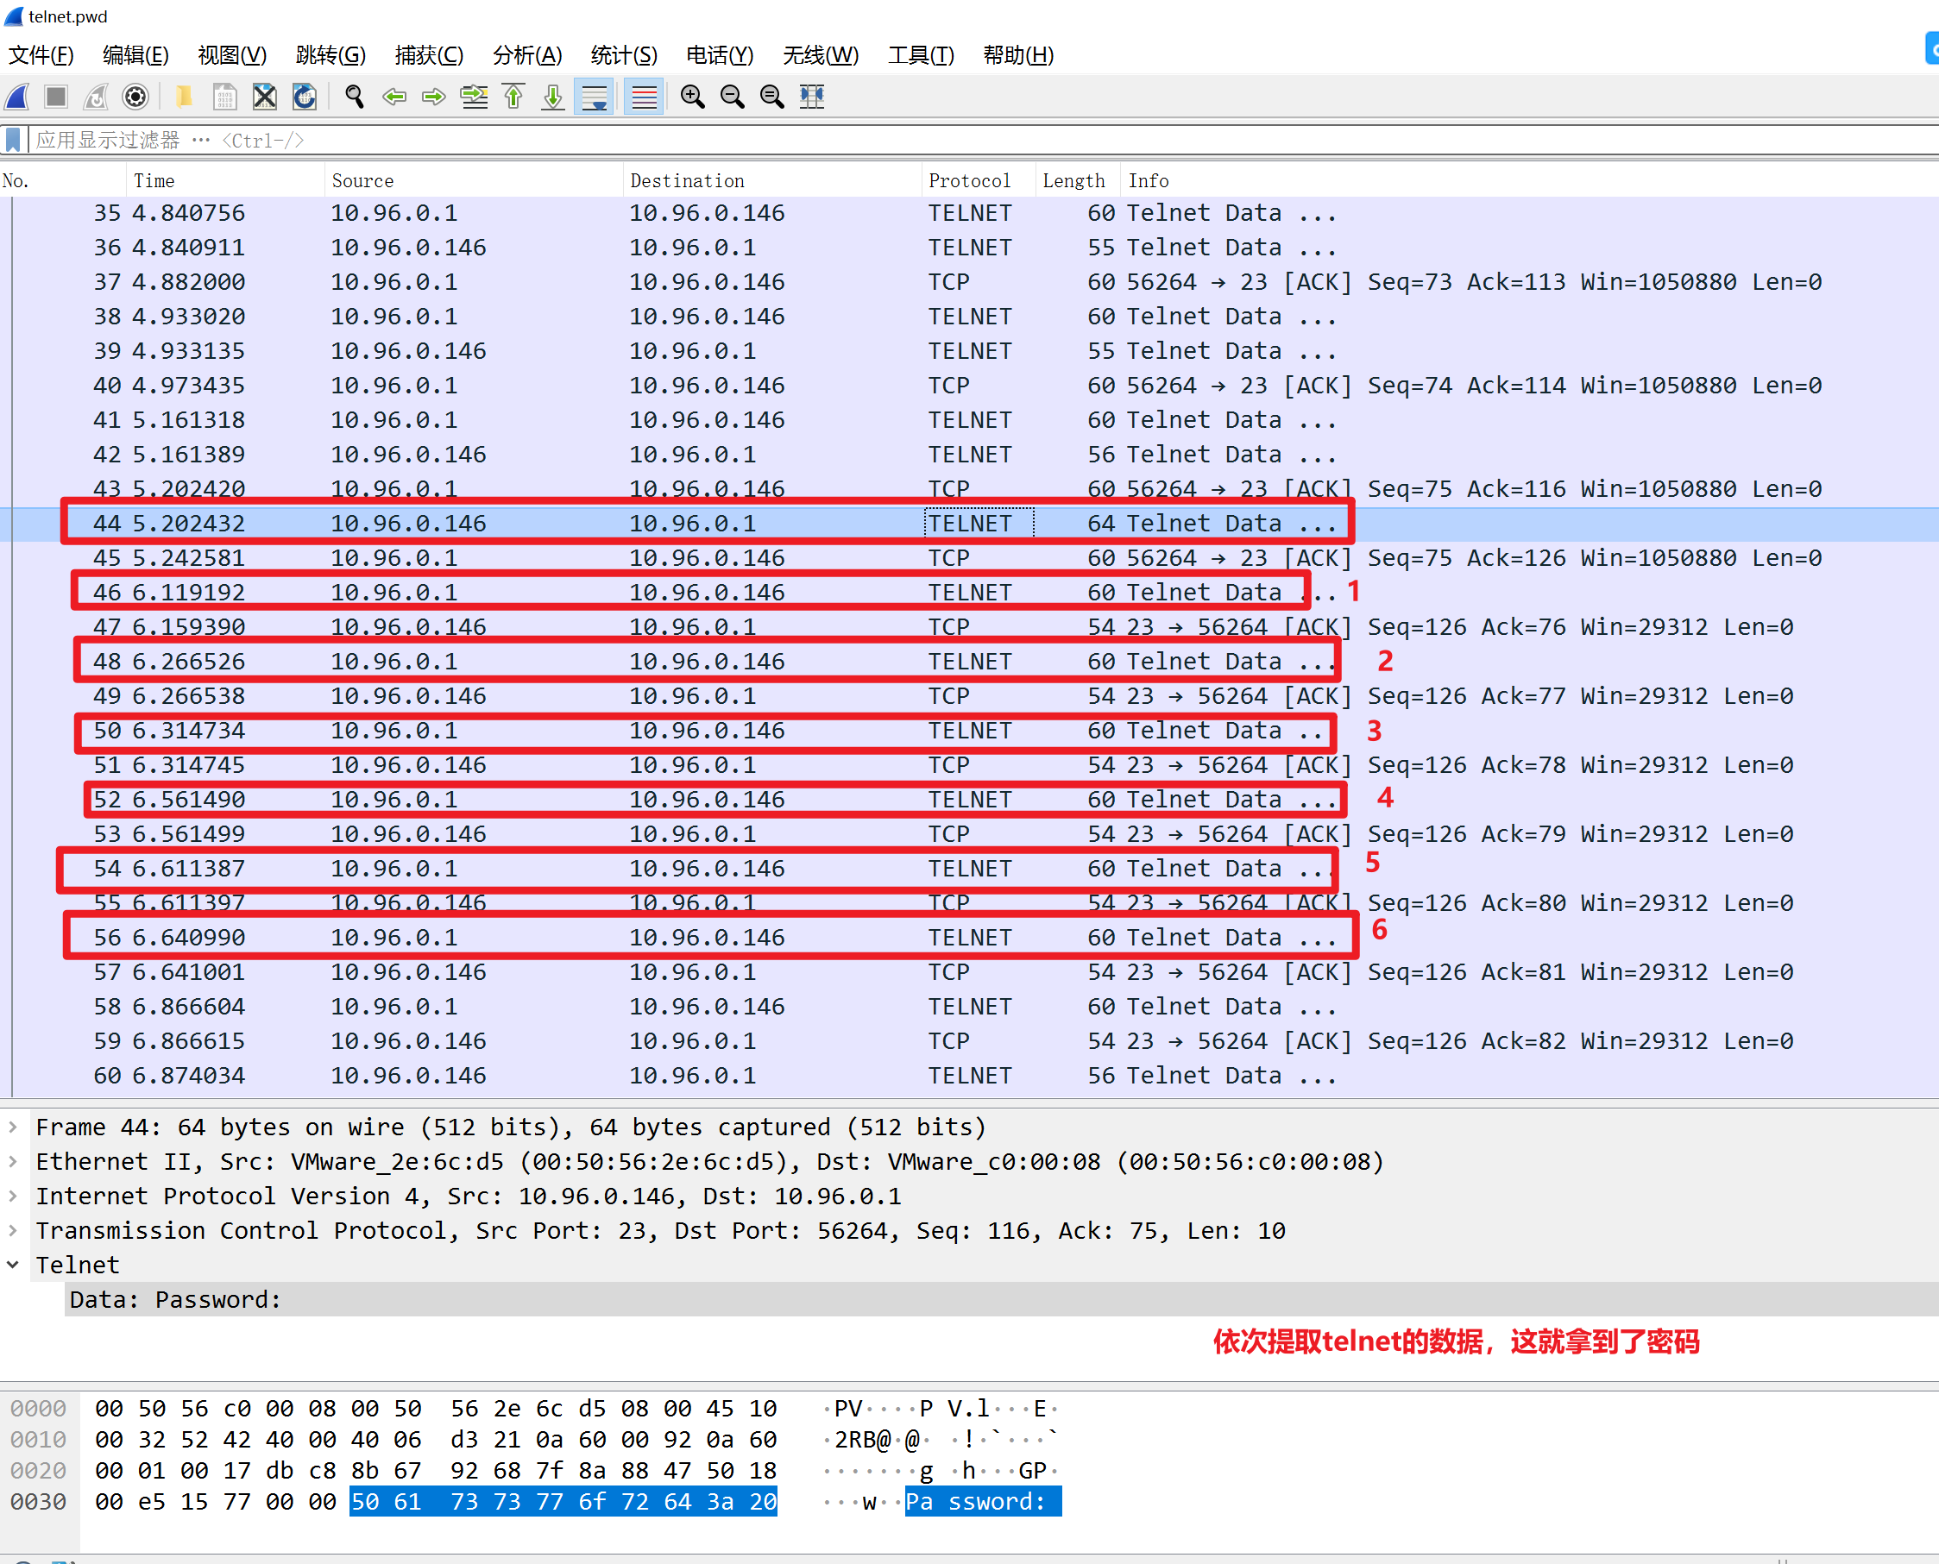Expand Transmission Control Protocol details

pos(13,1231)
